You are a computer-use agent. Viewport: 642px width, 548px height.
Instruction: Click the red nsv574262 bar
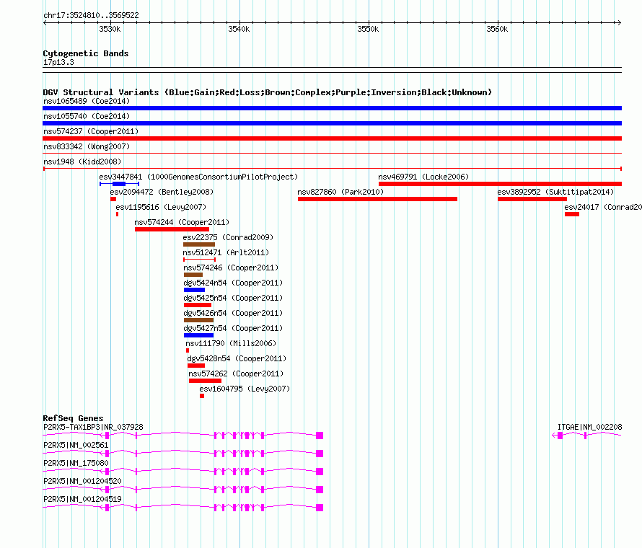point(205,381)
